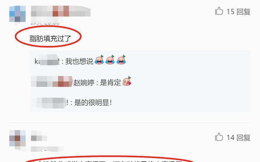This screenshot has height=162, width=260.
Task: Click the like count 15
Action: click(230, 12)
